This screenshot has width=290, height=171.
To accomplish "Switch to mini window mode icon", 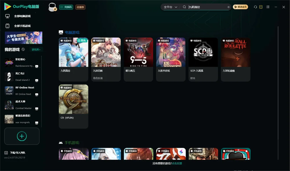I will 261,7.
